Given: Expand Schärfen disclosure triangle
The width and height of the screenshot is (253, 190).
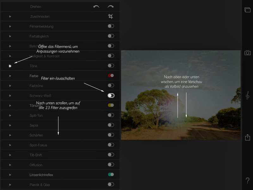Looking at the screenshot, I should 10,135.
